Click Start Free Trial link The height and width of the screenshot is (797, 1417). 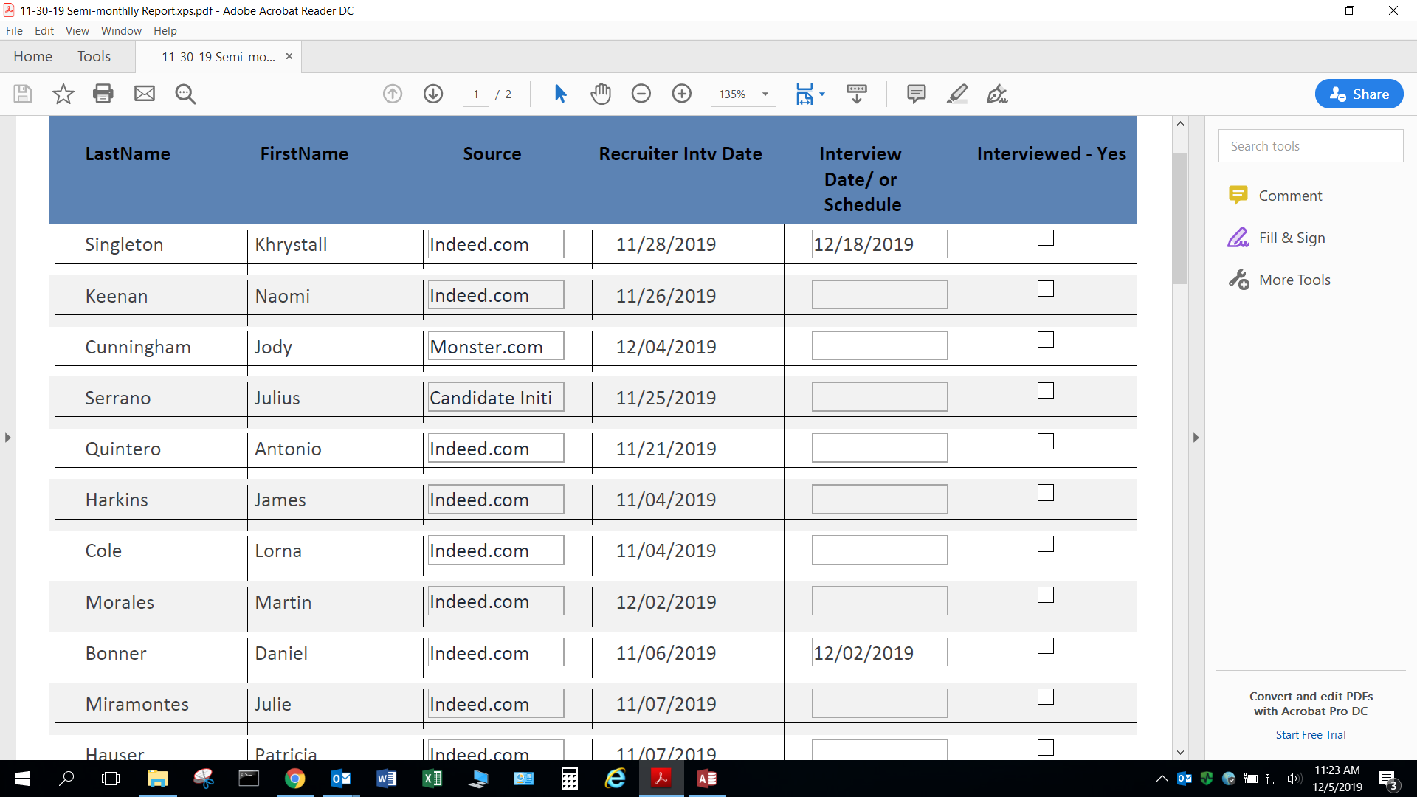(1311, 734)
